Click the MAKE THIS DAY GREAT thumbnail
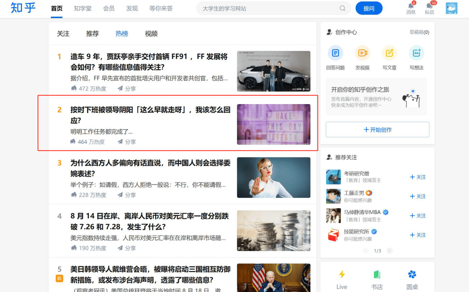469x292 pixels. coord(274,124)
